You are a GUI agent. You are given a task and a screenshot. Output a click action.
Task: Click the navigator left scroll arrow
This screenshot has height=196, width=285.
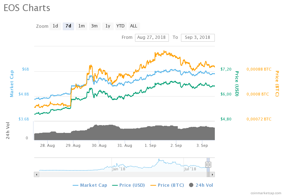click(x=37, y=175)
